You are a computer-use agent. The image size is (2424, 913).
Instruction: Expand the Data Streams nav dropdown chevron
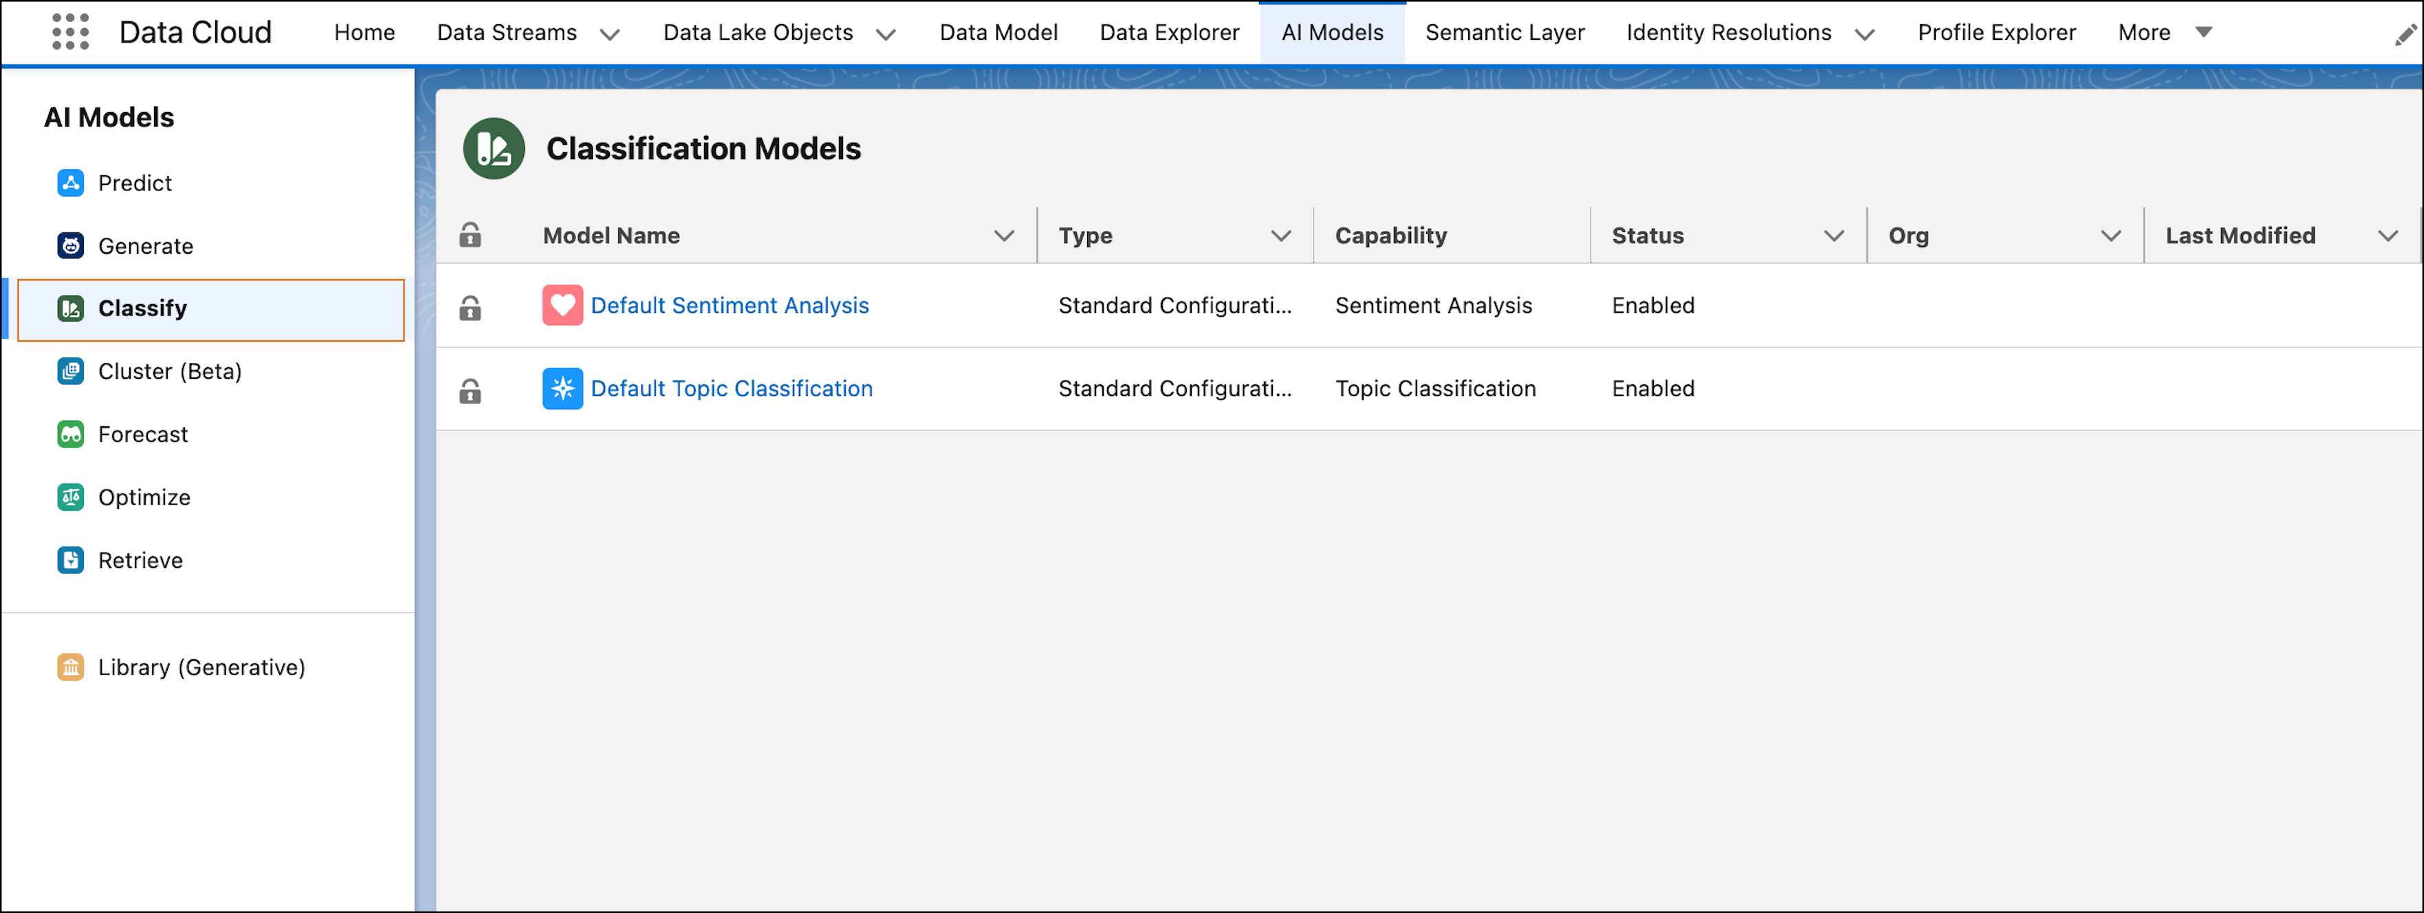tap(610, 35)
